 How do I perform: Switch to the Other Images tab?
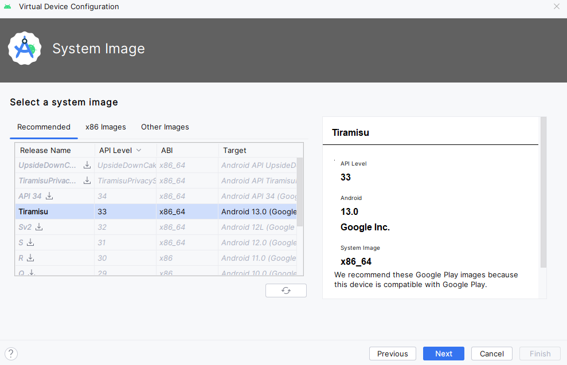point(165,127)
